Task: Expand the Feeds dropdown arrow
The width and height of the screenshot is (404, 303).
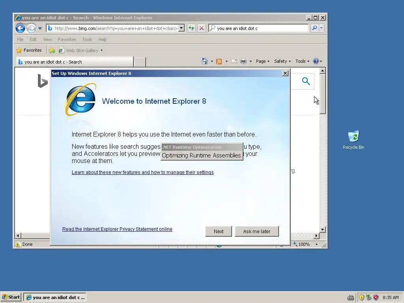Action: pyautogui.click(x=226, y=61)
